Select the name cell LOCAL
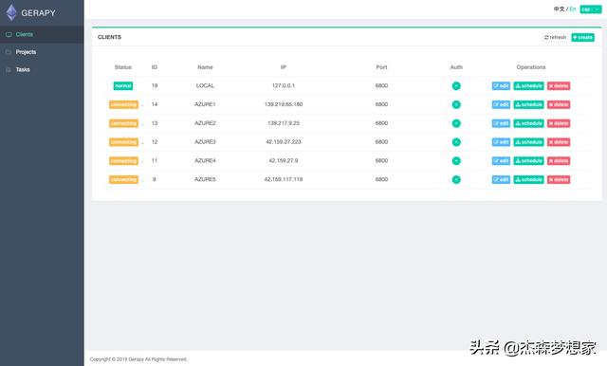 click(x=205, y=86)
